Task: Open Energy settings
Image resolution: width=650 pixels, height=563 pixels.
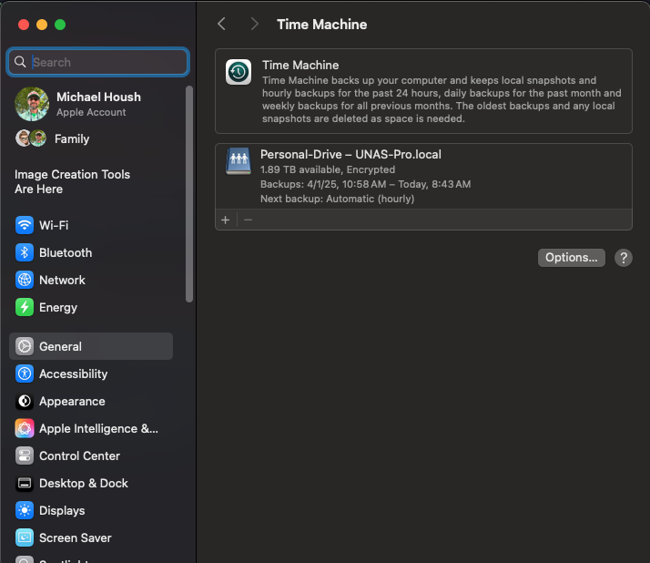Action: pos(57,307)
